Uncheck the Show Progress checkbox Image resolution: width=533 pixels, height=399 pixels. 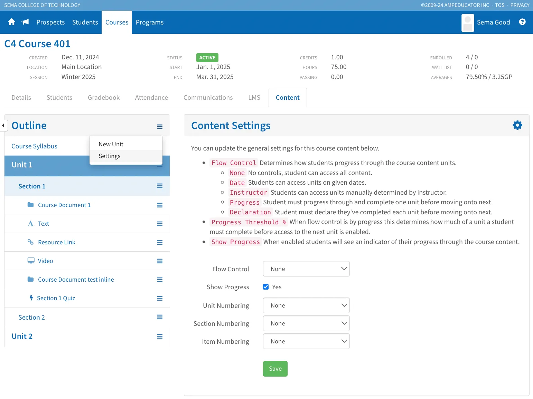click(266, 287)
